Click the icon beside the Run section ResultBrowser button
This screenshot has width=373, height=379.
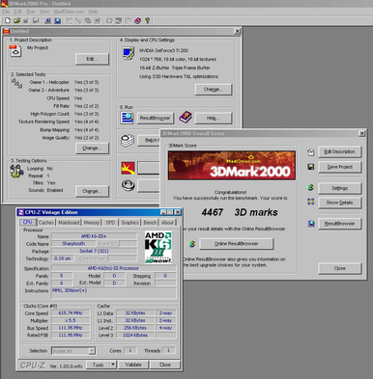coord(128,118)
